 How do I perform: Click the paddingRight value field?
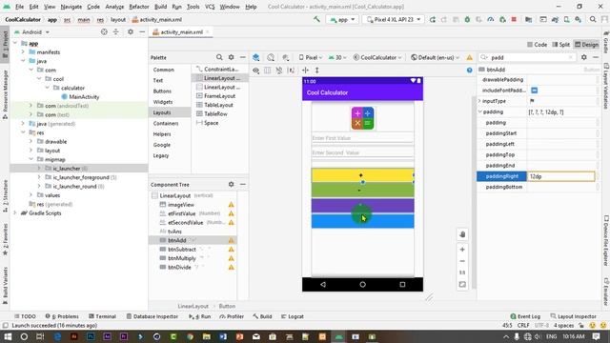click(x=561, y=176)
